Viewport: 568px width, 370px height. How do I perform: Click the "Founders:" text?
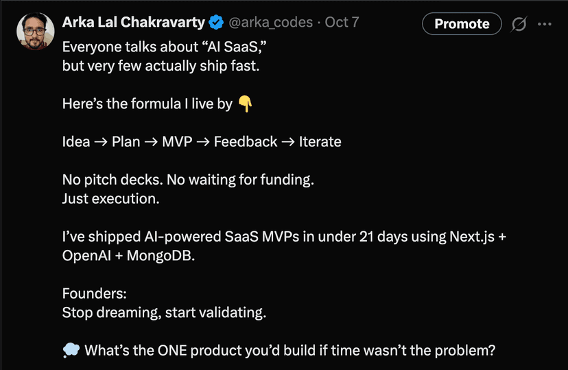94,293
